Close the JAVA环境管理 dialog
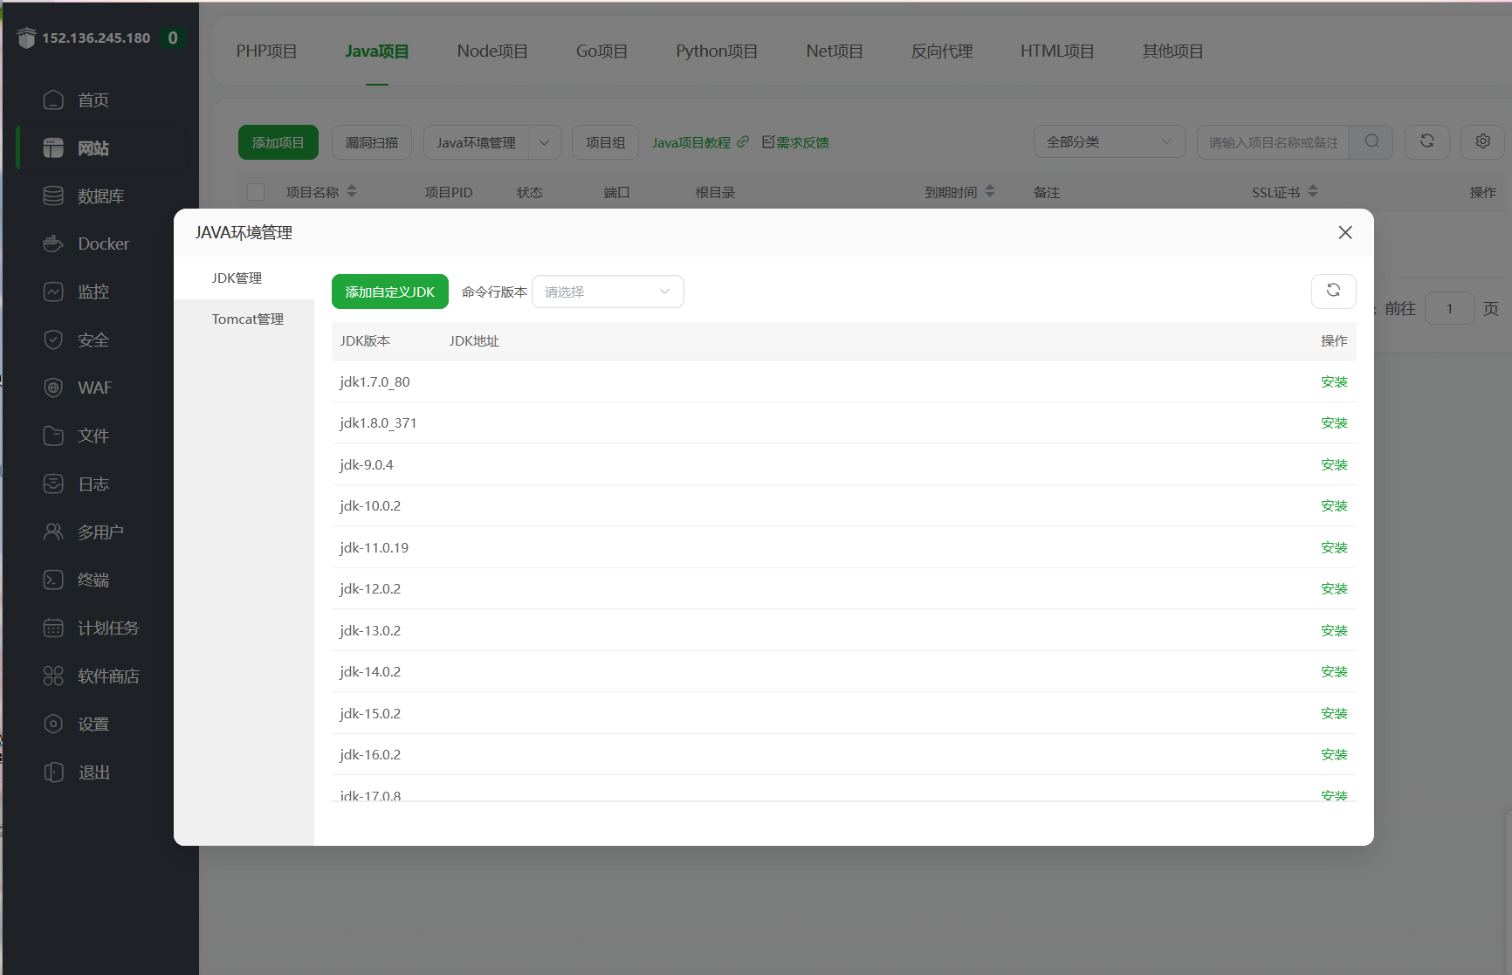 coord(1344,232)
